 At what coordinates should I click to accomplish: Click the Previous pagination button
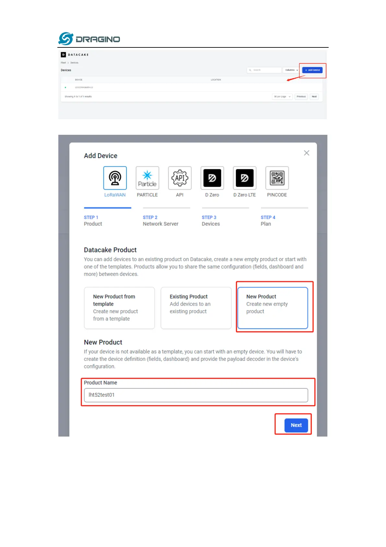(301, 96)
